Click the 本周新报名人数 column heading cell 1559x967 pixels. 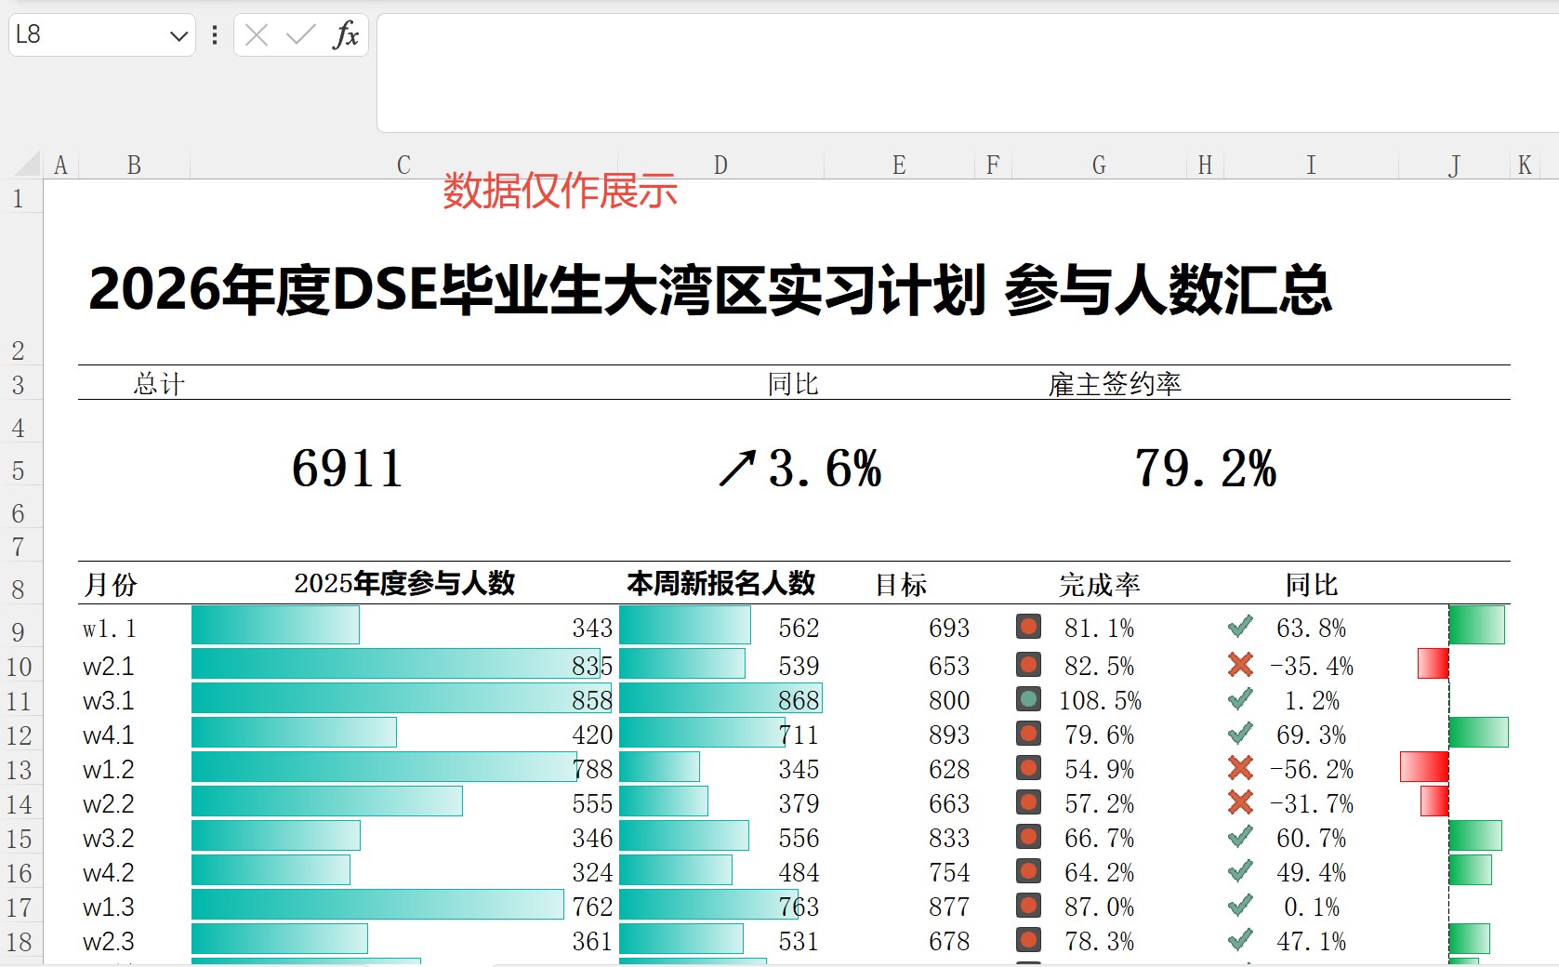[x=720, y=584]
